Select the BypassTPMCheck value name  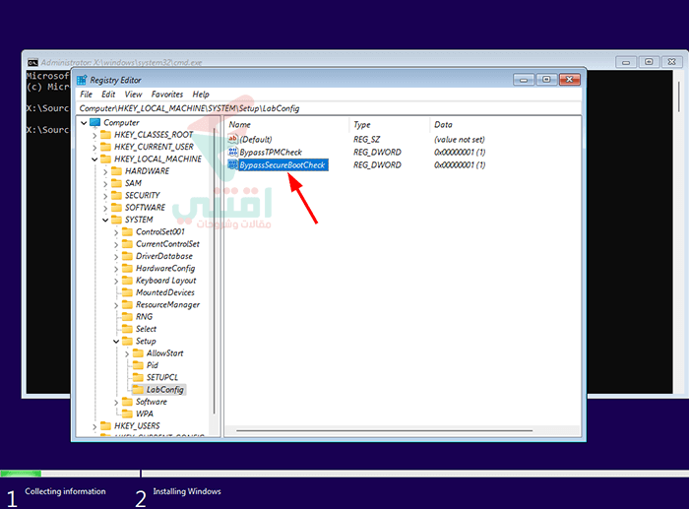point(271,152)
